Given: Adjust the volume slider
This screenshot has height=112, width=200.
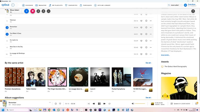Looking at the screenshot, I should pyautogui.click(x=140, y=104).
